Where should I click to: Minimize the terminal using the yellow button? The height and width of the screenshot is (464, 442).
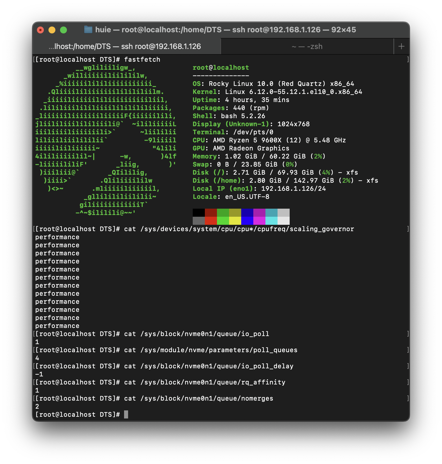(x=52, y=30)
